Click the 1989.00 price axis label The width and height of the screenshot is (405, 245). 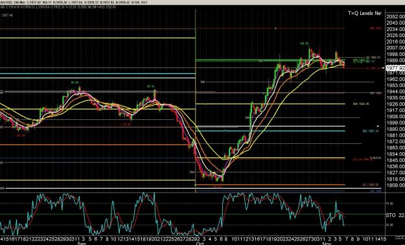tap(396, 60)
